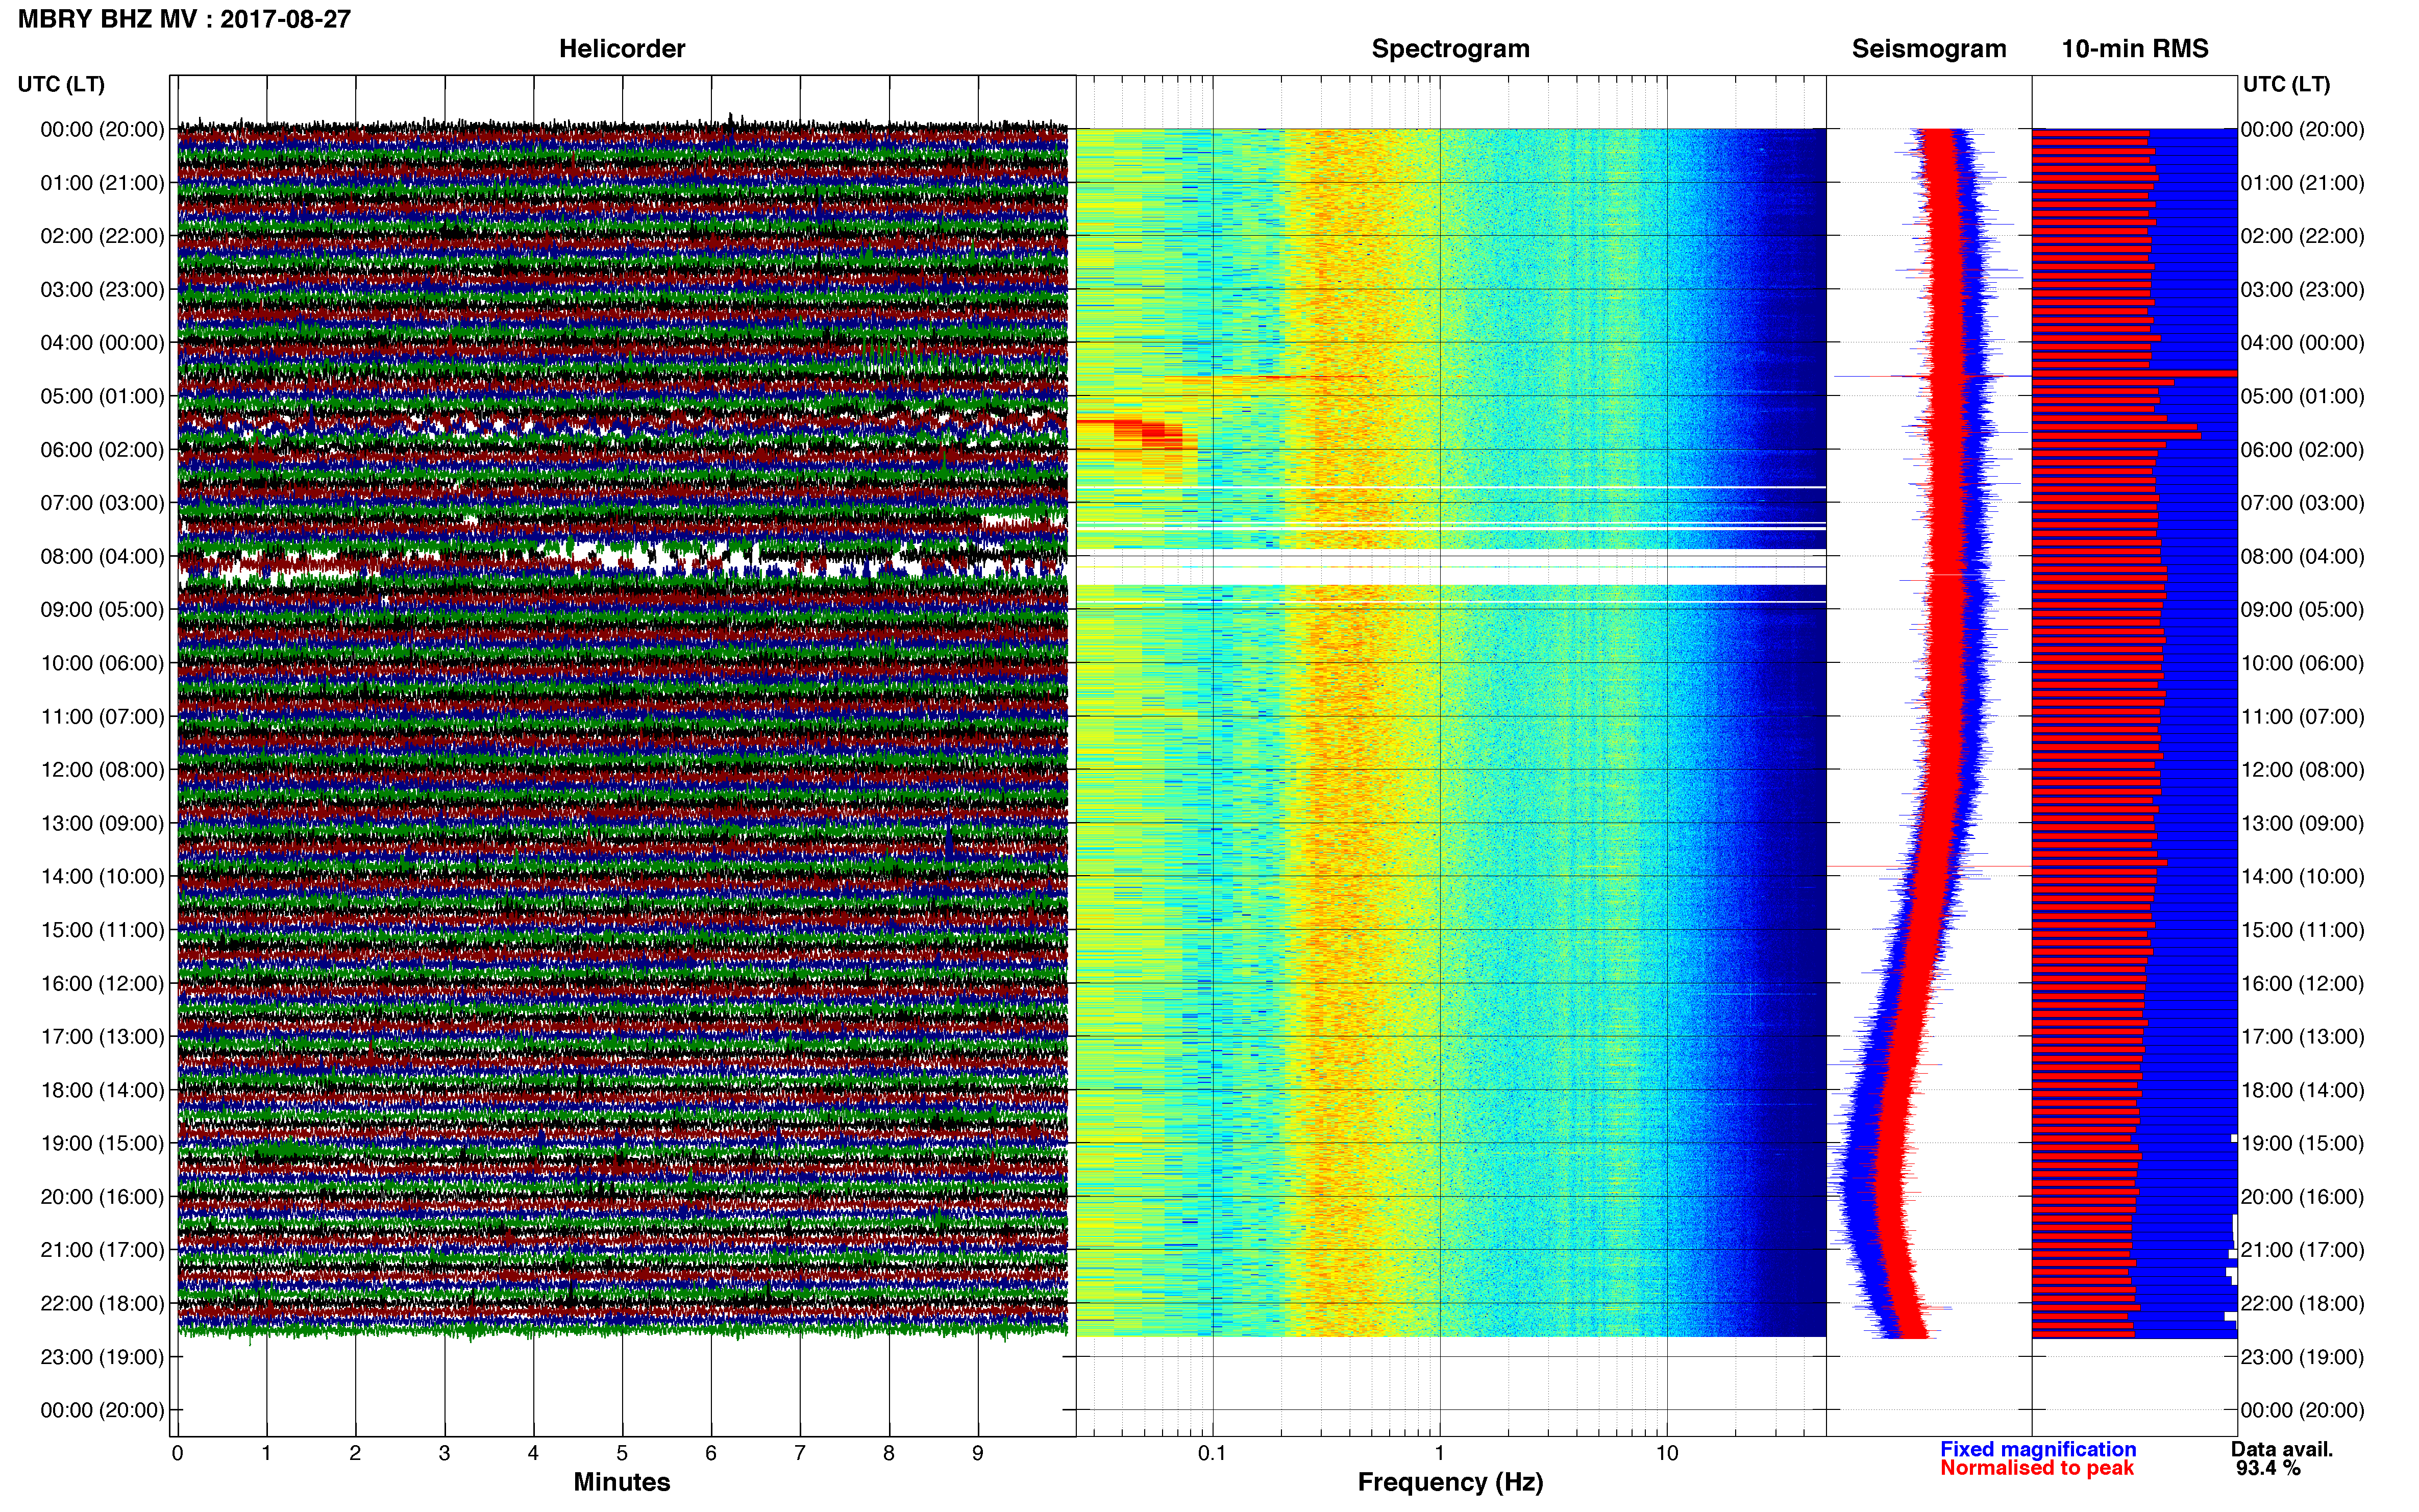
Task: Click '06:00 (02:00)' on the Helicorder time axis
Action: 102,450
